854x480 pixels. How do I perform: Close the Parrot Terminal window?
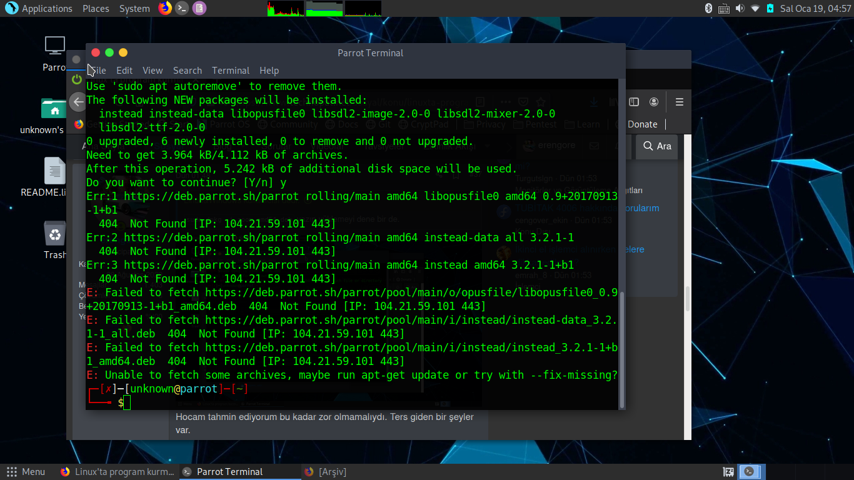96,53
